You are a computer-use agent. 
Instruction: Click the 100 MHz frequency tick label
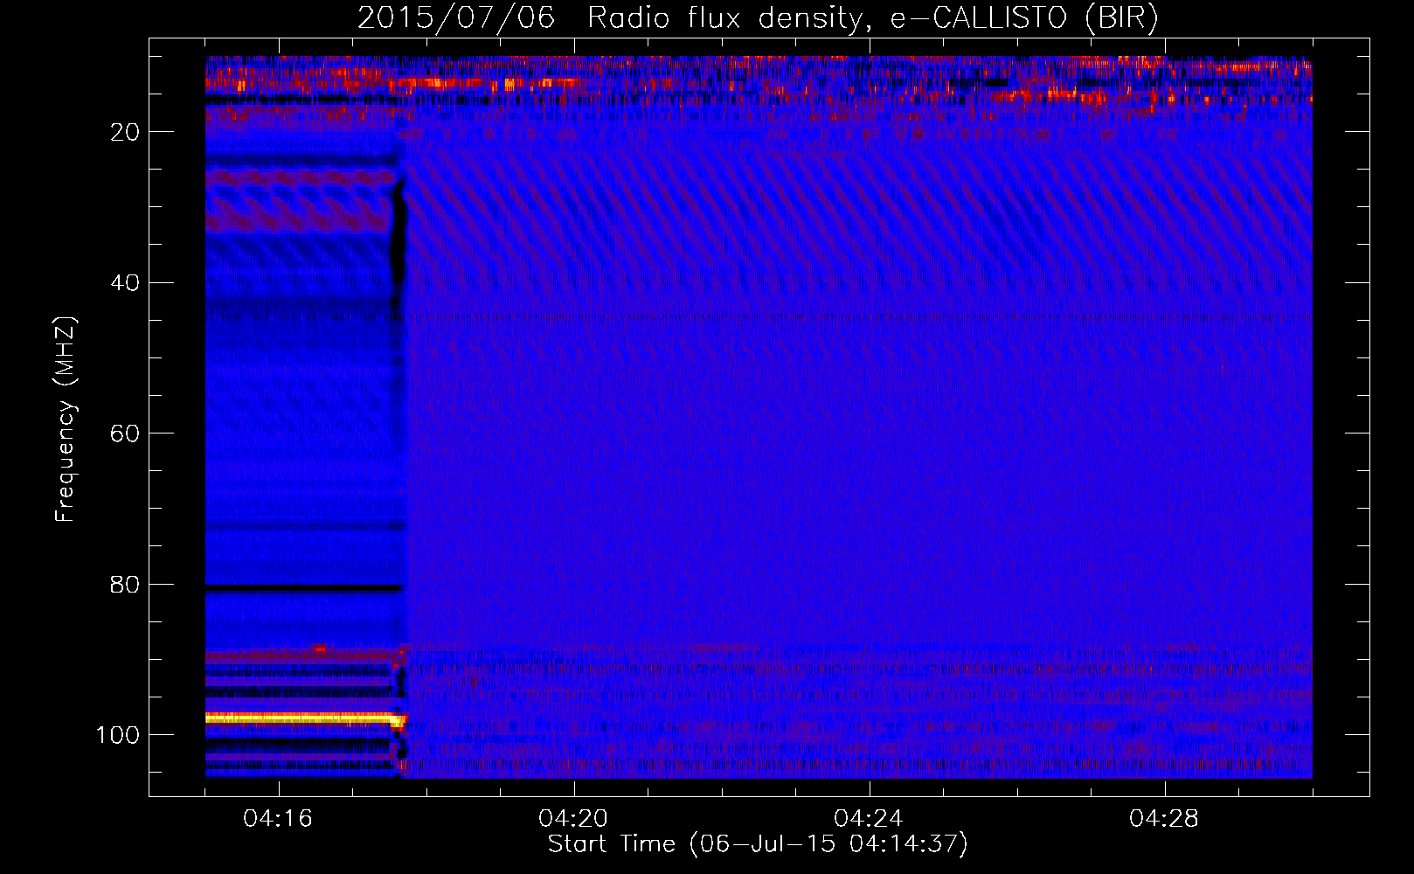[118, 735]
